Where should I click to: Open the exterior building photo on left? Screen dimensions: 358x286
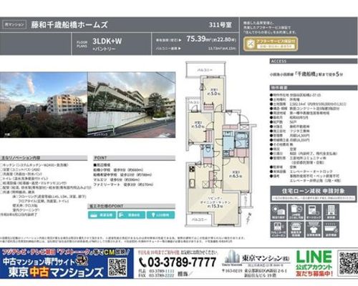pos(44,105)
